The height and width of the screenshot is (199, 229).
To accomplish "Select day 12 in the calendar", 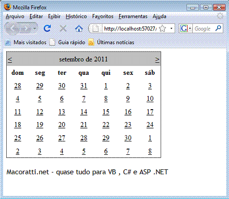I will [40, 112].
